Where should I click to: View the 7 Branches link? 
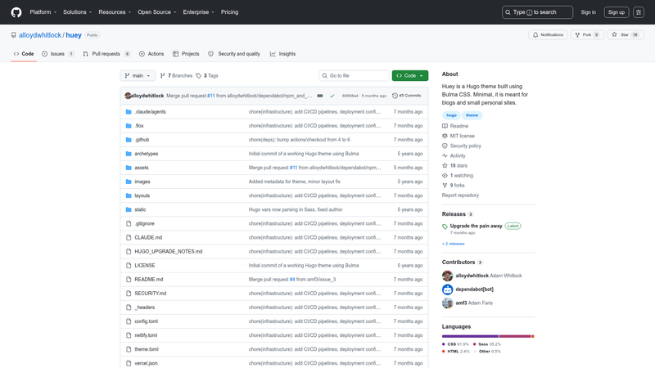pos(176,75)
